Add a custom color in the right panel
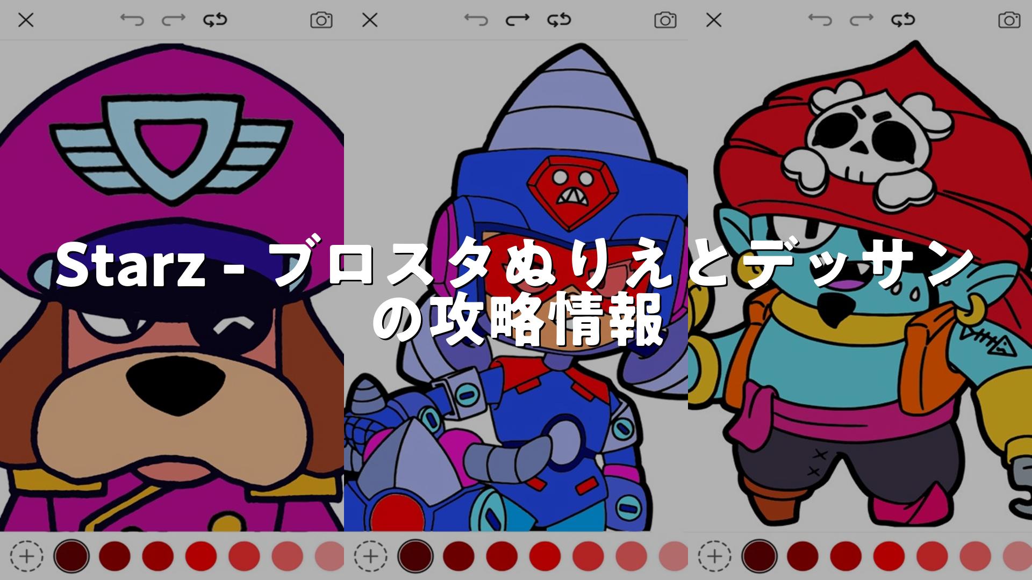The height and width of the screenshot is (580, 1032). coord(714,556)
